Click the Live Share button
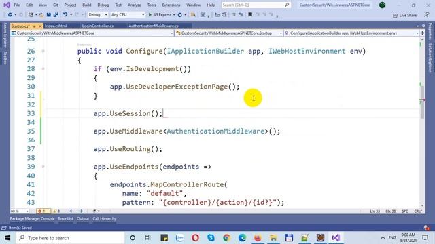This screenshot has height=244, width=435. pyautogui.click(x=405, y=15)
